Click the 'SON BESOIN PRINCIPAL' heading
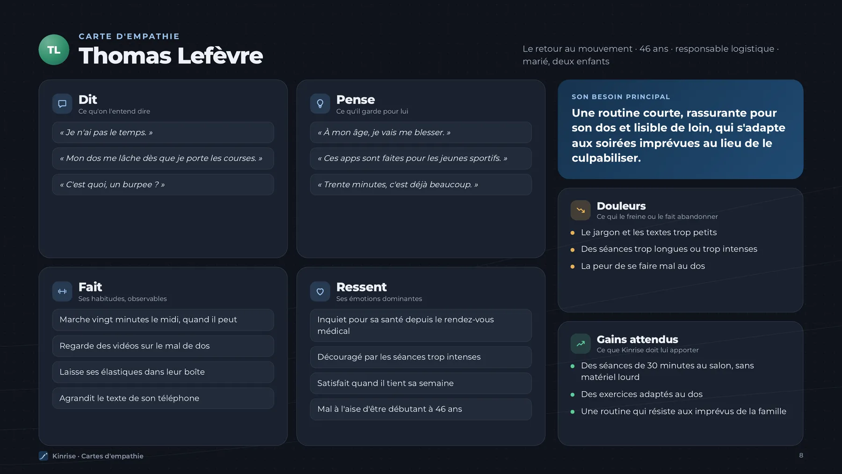This screenshot has height=474, width=842. [x=621, y=97]
